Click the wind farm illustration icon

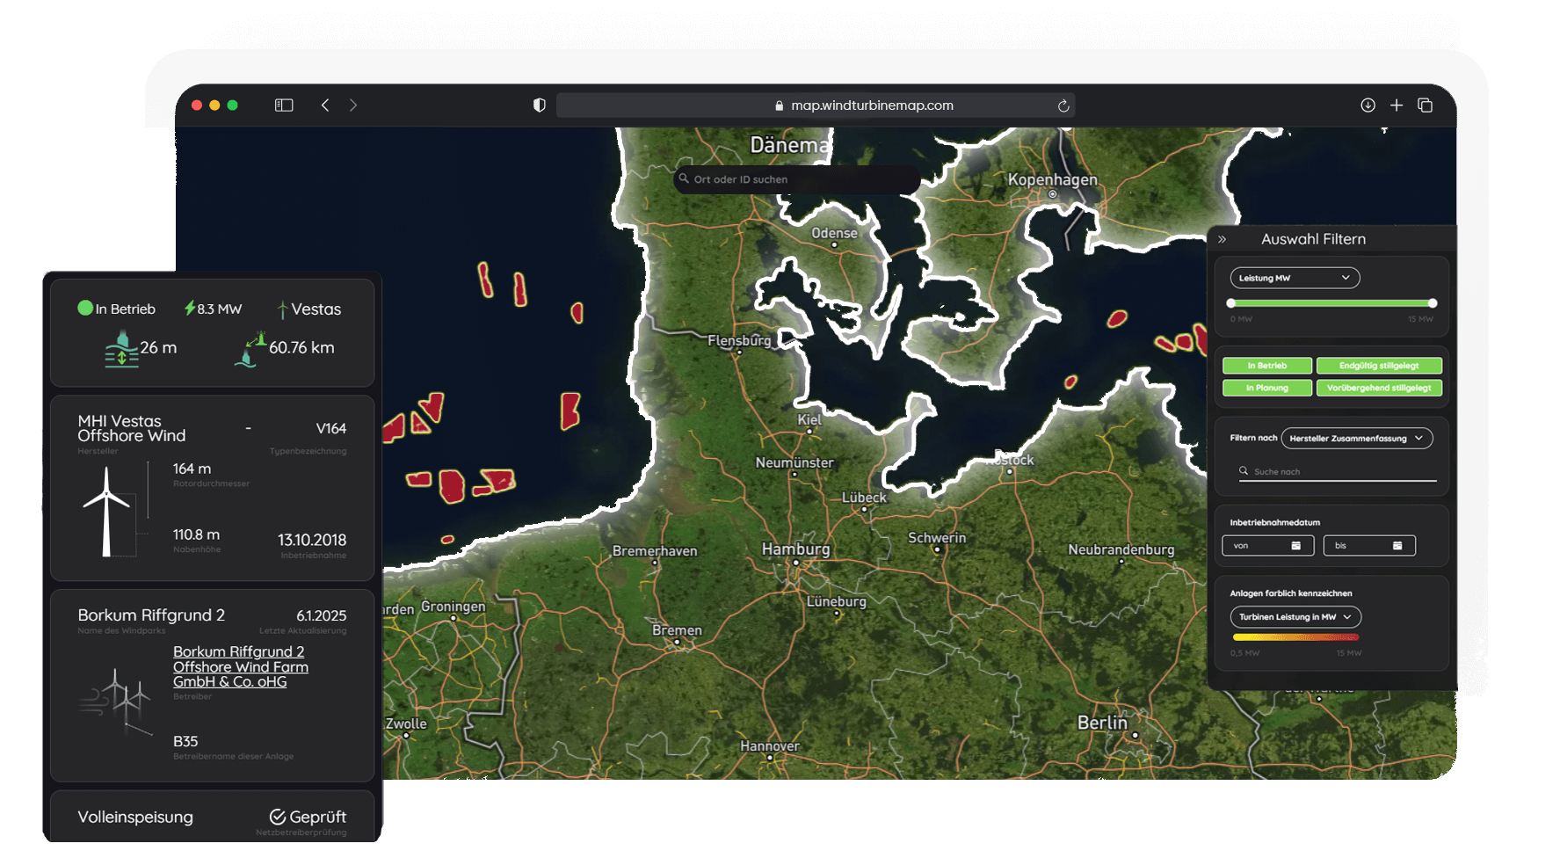coord(114,701)
